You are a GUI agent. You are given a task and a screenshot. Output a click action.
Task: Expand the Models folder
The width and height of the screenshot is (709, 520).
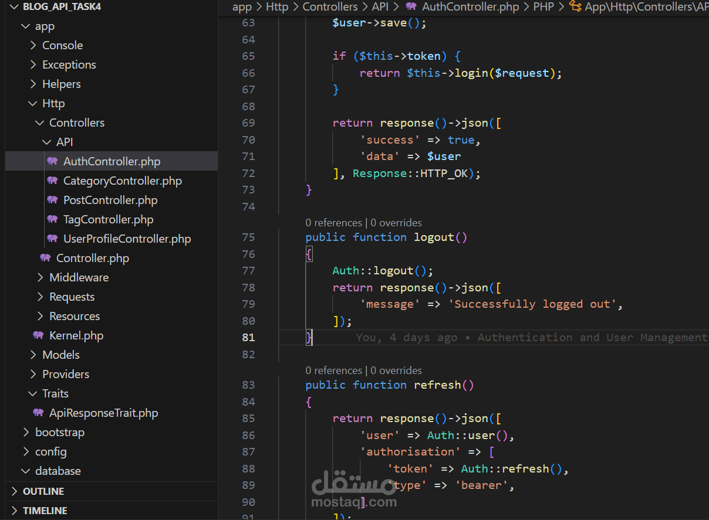33,355
